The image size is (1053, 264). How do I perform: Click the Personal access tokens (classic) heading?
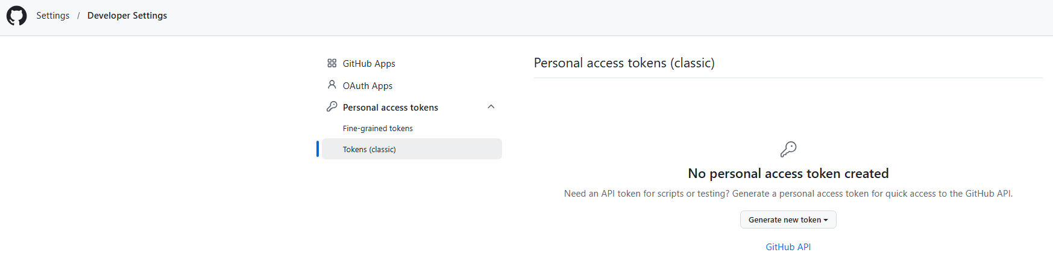(x=624, y=63)
